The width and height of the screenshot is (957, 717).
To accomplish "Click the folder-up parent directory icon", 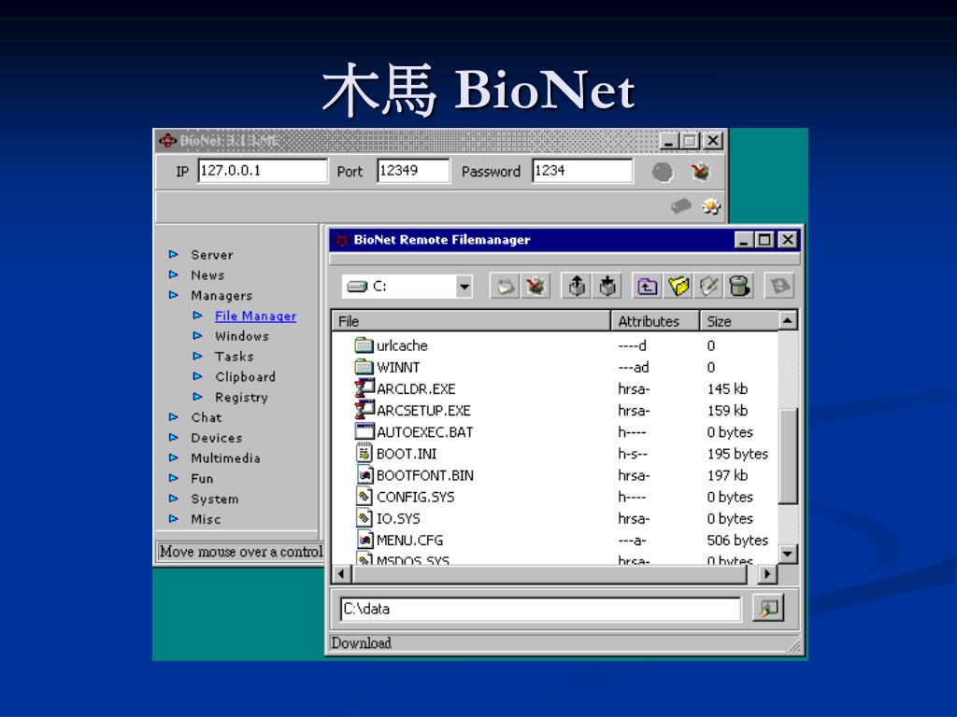I will tap(647, 286).
